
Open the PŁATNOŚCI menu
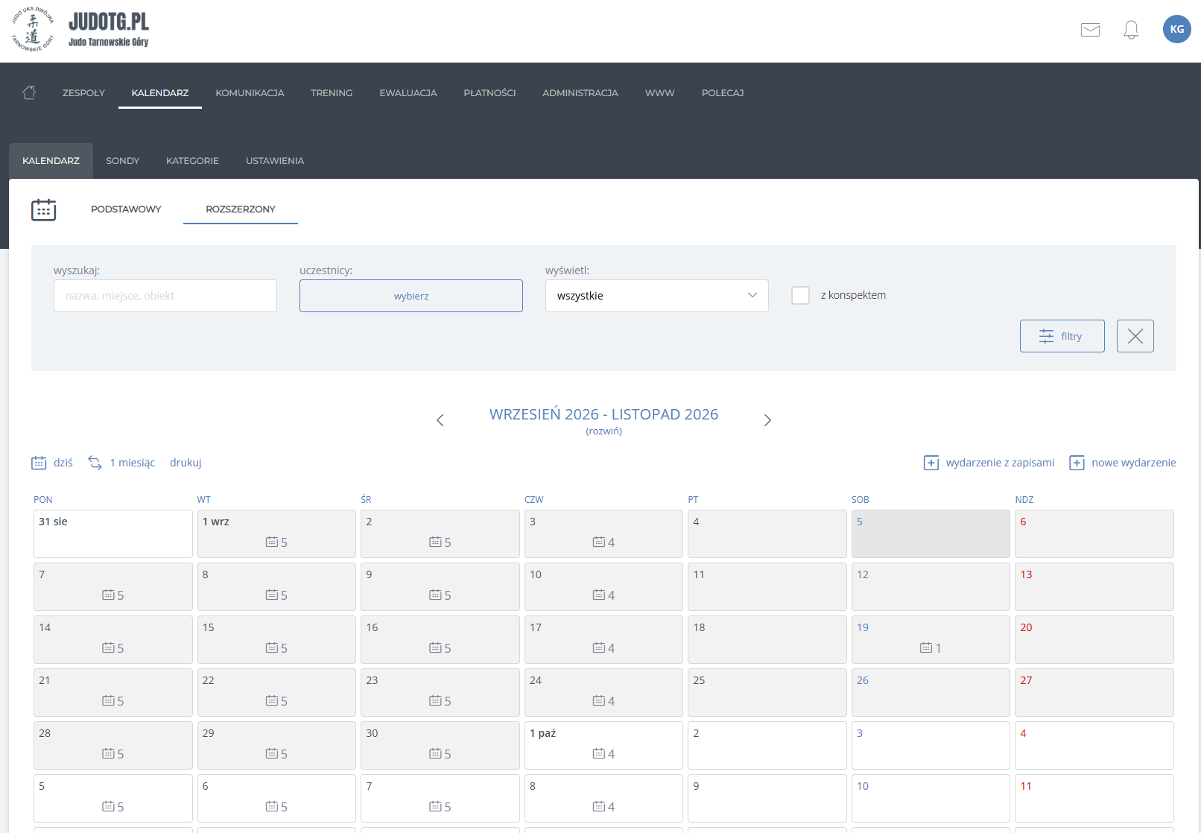[489, 93]
